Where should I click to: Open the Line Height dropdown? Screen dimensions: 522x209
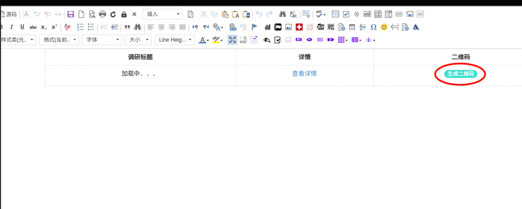point(175,39)
